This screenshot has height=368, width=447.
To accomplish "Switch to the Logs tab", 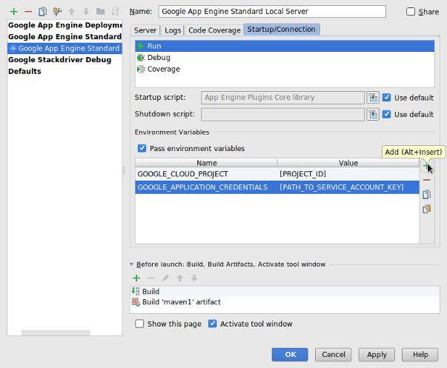I will 172,30.
